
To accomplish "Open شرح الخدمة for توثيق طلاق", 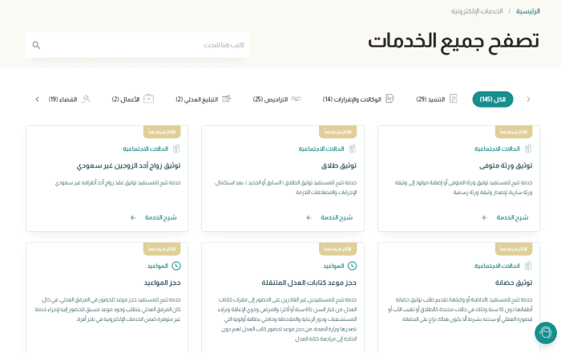I will pos(337,217).
